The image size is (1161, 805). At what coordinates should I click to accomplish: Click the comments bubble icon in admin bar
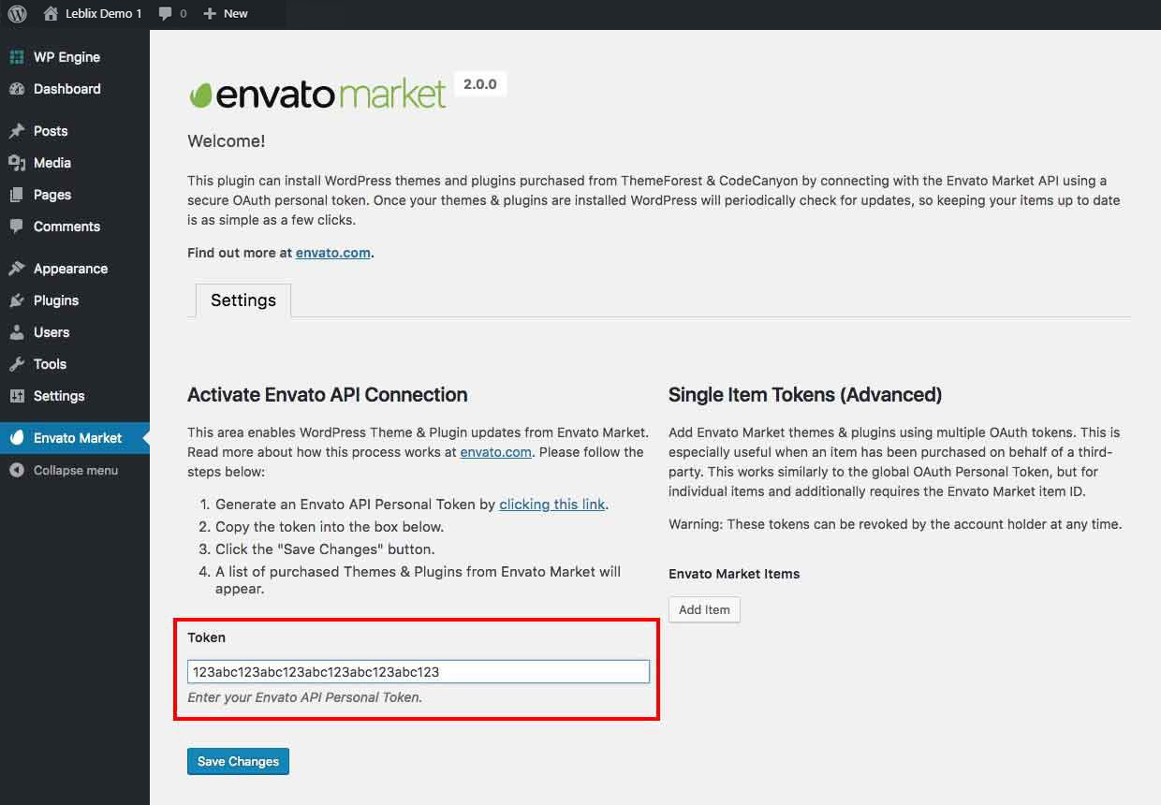pyautogui.click(x=166, y=13)
